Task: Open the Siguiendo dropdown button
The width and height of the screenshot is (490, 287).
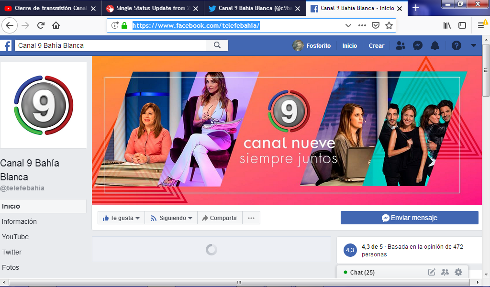Action: (171, 218)
